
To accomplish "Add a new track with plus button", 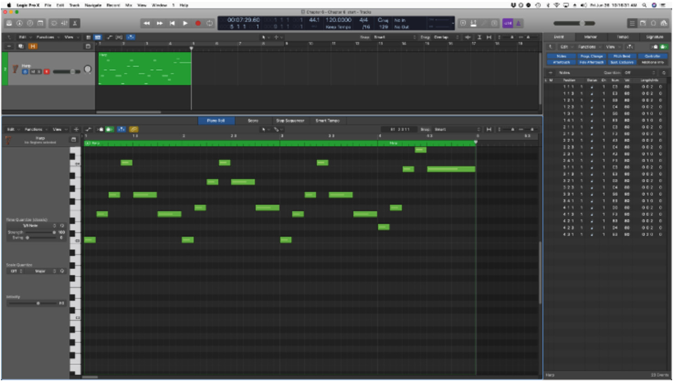I will click(x=9, y=46).
